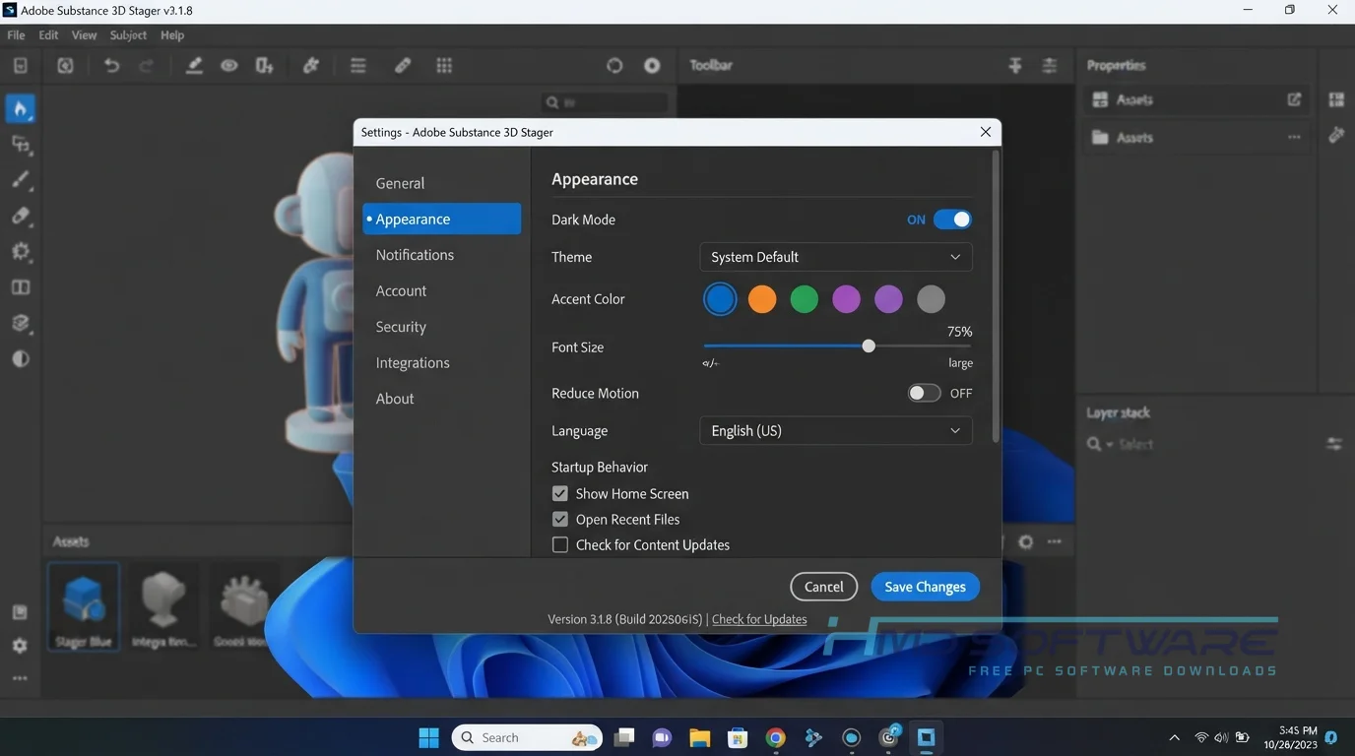Open the Language English (US) dropdown
Screen dimensions: 1355x756
[x=836, y=431]
